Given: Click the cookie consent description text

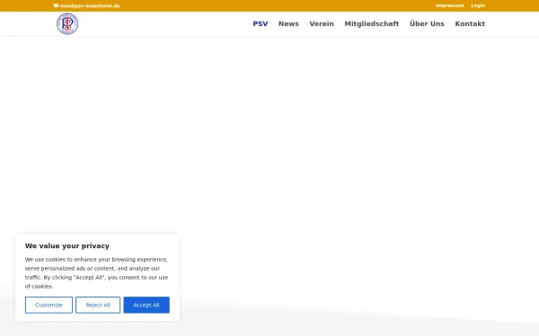Looking at the screenshot, I should tap(96, 273).
